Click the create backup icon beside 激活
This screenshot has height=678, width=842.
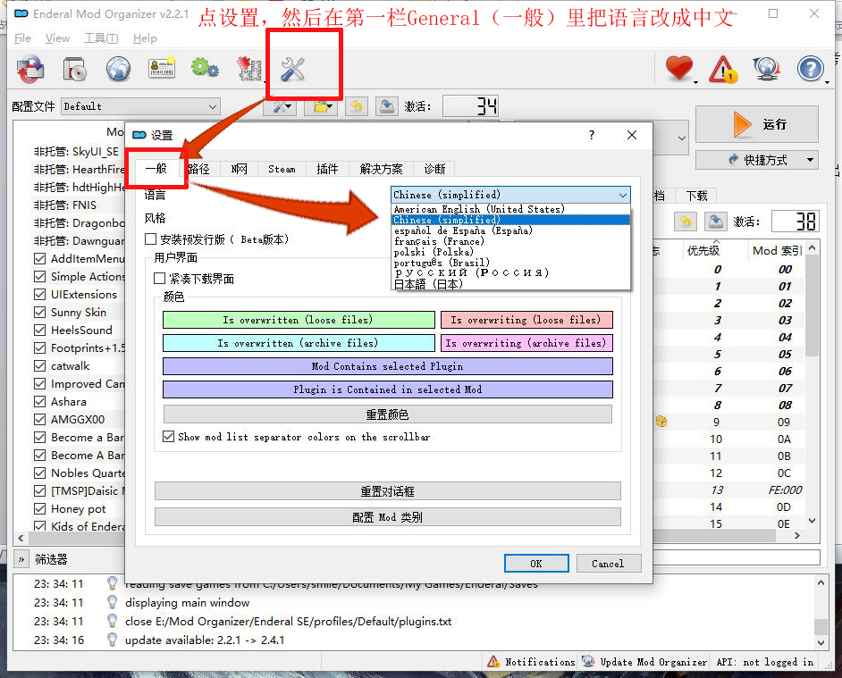point(387,107)
